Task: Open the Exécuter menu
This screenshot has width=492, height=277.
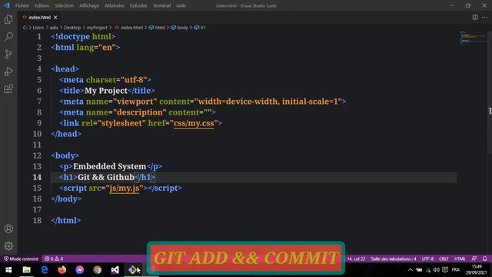Action: click(138, 5)
